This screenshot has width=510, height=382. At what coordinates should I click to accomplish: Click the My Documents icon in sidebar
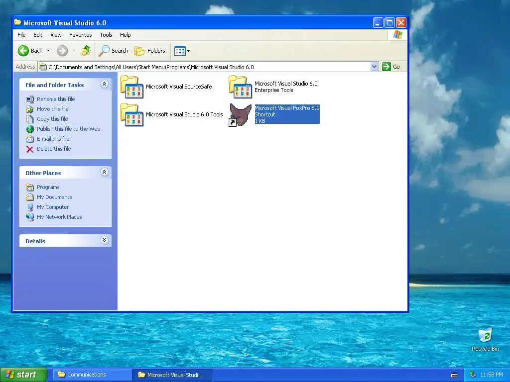30,197
